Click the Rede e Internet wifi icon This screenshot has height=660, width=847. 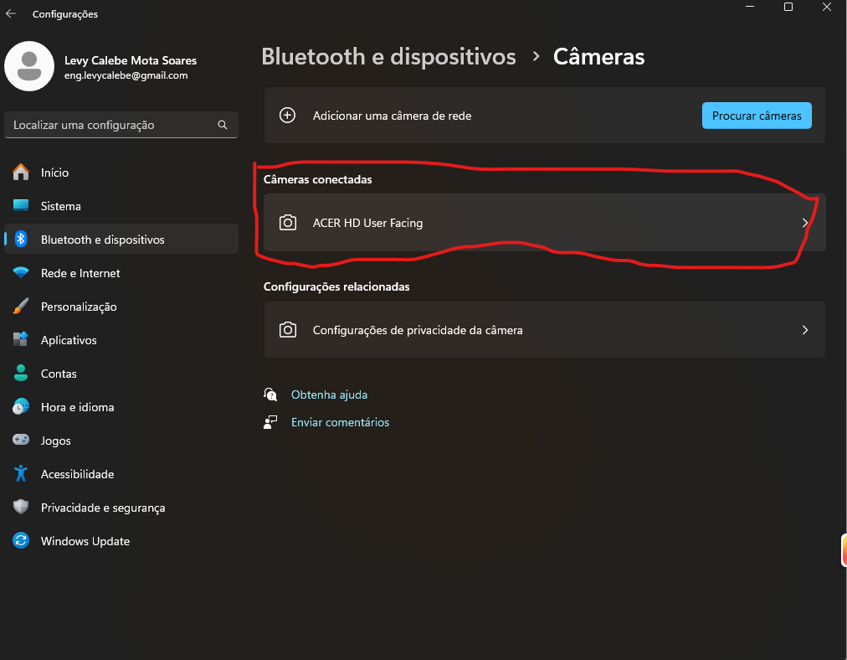pyautogui.click(x=21, y=273)
